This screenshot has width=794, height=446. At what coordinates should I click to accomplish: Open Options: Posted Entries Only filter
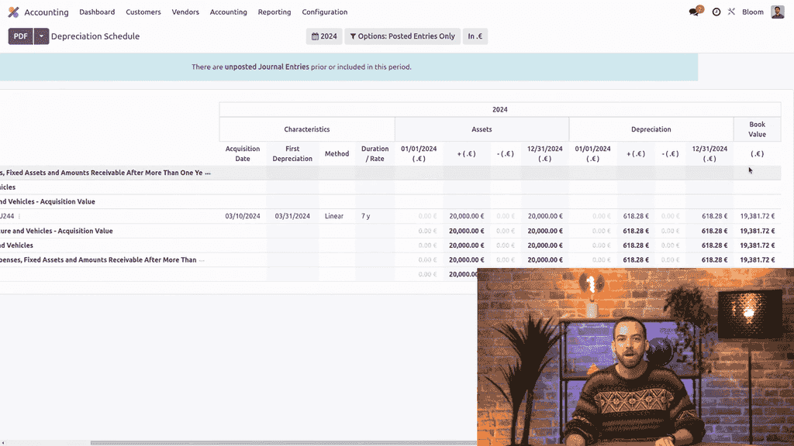click(402, 36)
